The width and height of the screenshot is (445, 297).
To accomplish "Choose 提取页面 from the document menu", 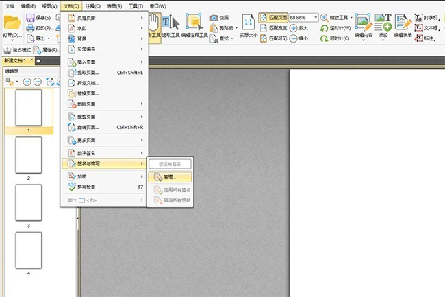I will pos(105,73).
